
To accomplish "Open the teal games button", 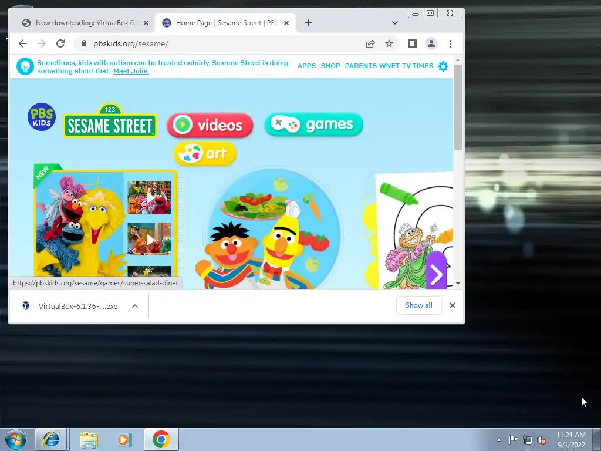I will tap(313, 124).
